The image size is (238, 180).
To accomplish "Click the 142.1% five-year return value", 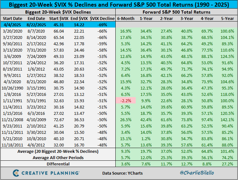I will (x=227, y=120).
